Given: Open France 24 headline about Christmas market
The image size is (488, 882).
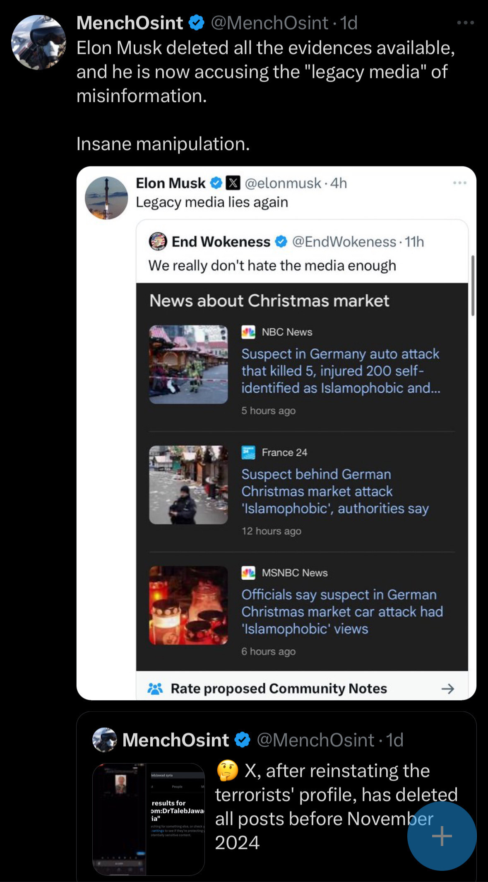Looking at the screenshot, I should coord(334,491).
